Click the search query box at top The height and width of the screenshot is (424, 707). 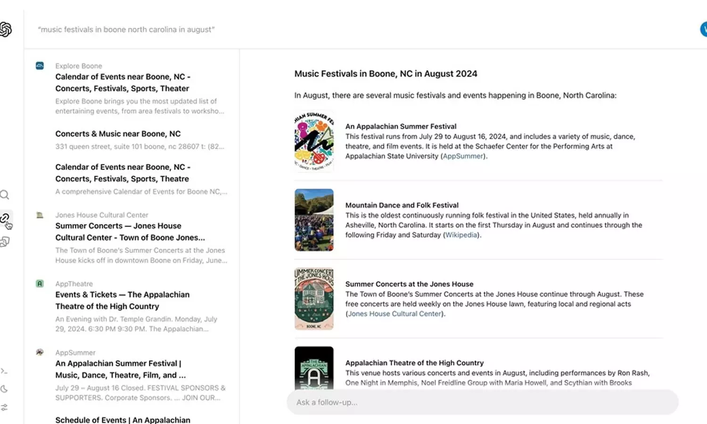click(x=126, y=29)
